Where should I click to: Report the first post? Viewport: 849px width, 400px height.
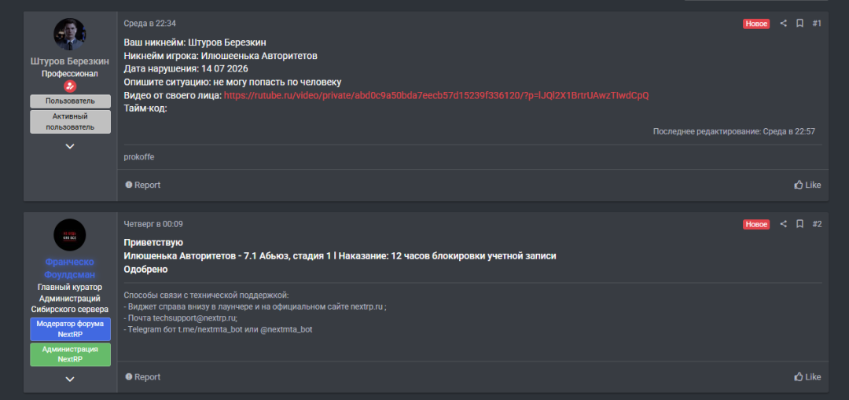coord(143,185)
